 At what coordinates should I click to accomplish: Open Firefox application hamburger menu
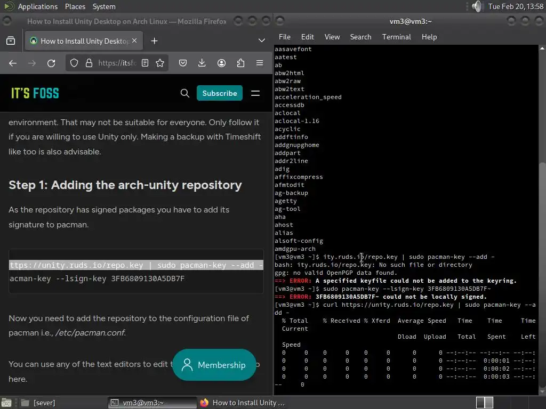point(260,63)
